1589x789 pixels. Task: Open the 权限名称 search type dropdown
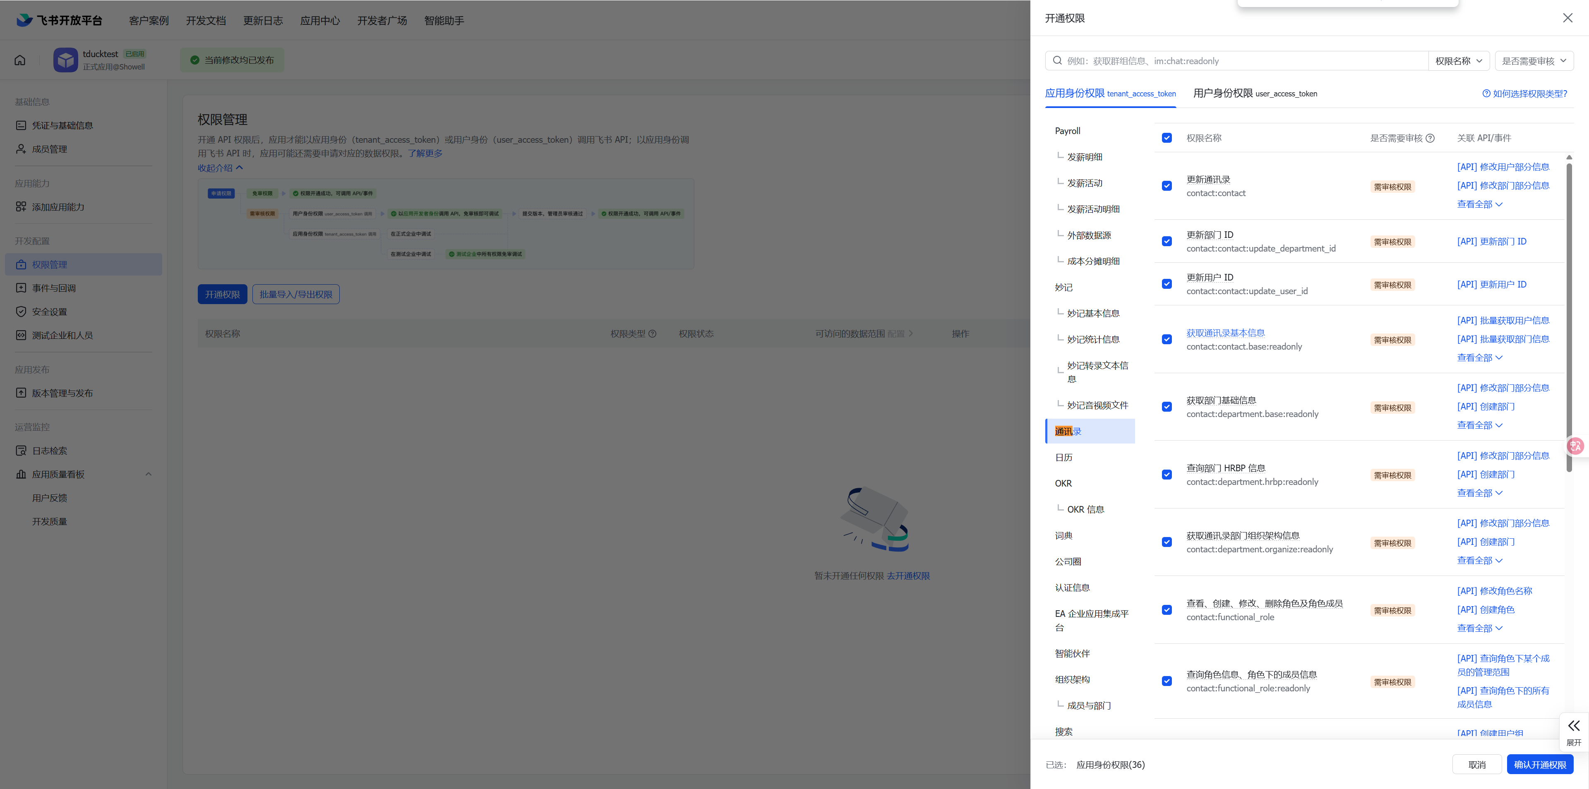1459,60
